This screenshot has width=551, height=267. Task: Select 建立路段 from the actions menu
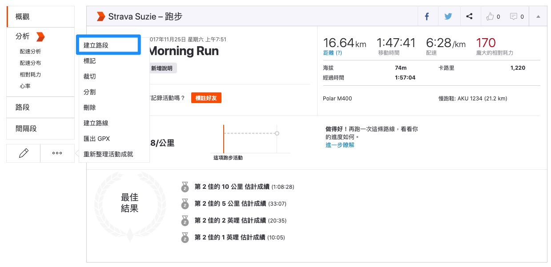pos(96,45)
